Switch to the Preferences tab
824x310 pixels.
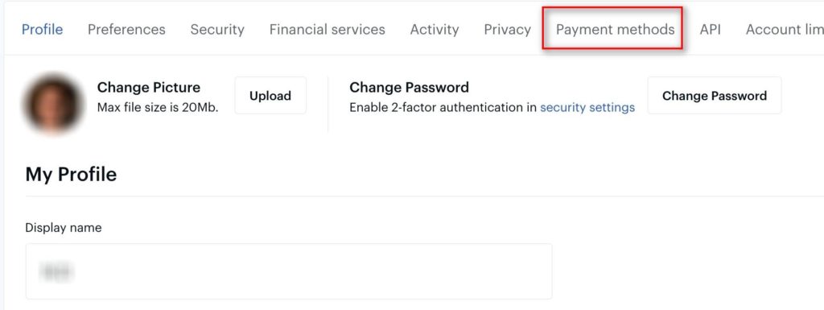point(126,30)
